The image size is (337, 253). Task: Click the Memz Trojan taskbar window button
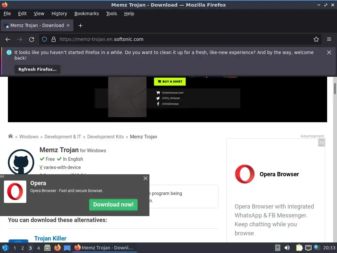tap(105, 248)
